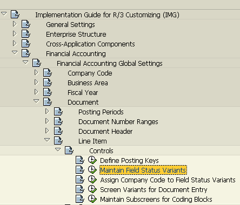Viewport: 240px width, 205px height.
Task: Open documentation icon beside Financial Accounting
Action: [26, 53]
